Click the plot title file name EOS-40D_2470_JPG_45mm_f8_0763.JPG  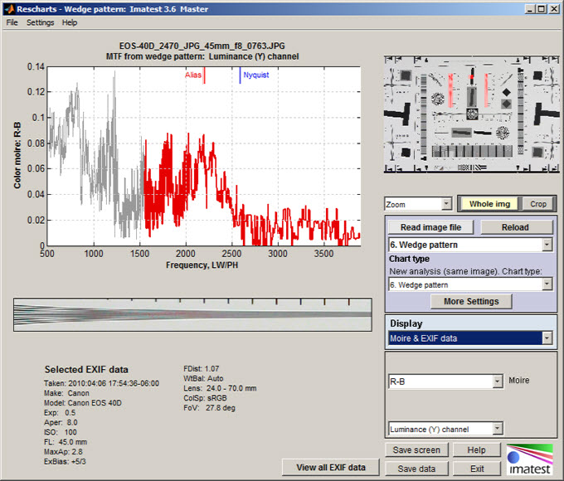(x=202, y=46)
